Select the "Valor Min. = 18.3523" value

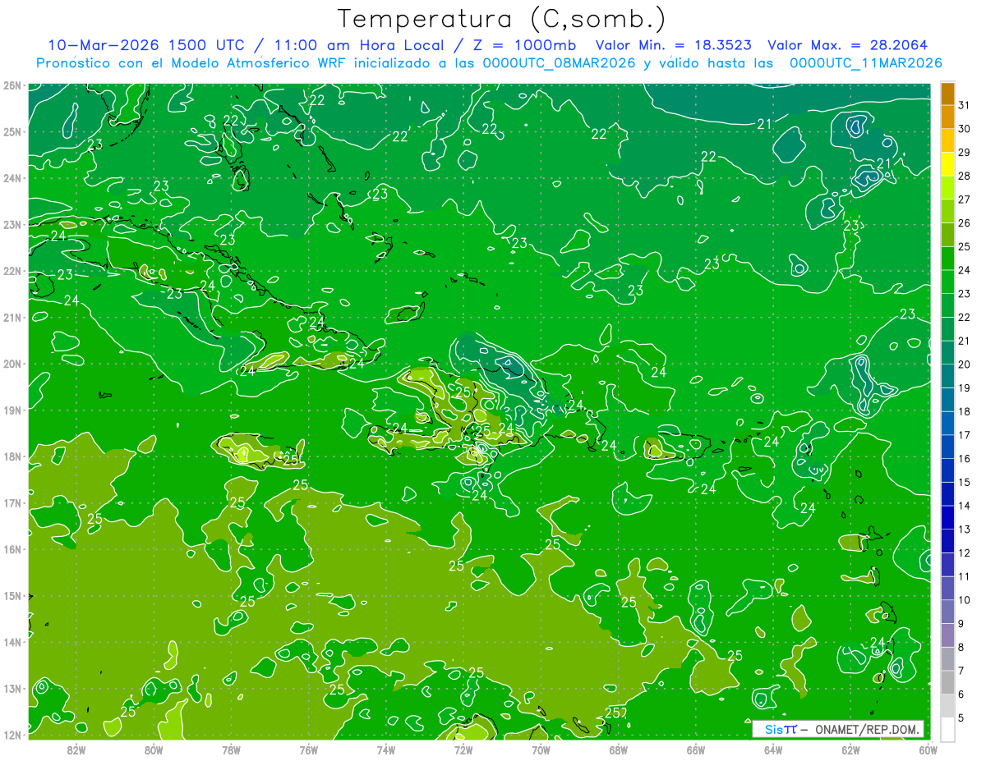675,45
